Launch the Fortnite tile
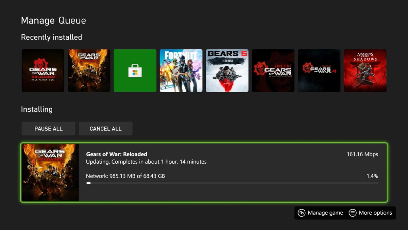 click(x=181, y=71)
